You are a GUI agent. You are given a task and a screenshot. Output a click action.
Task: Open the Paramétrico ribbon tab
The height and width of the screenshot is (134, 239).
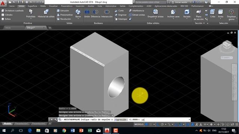tap(66, 6)
